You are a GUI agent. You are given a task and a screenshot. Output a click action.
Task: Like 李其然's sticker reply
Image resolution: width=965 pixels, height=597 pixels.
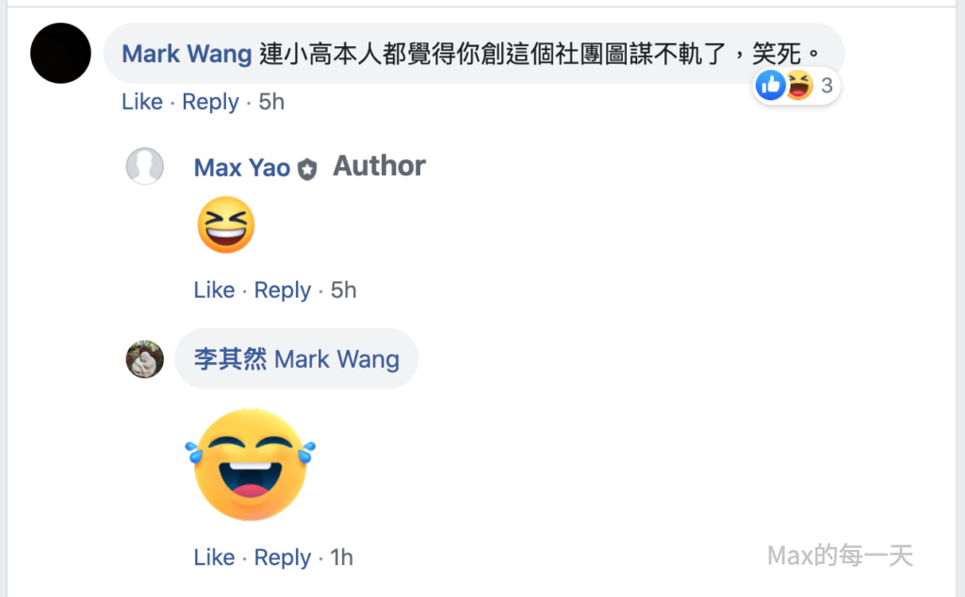[x=214, y=557]
